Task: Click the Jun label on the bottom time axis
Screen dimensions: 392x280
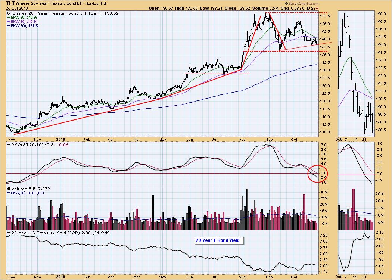Action: (x=190, y=277)
